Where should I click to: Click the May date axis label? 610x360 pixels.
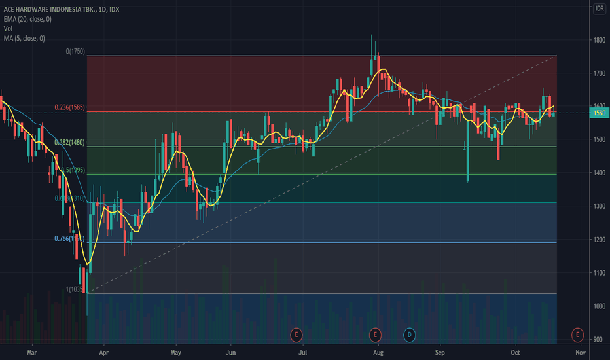point(176,353)
